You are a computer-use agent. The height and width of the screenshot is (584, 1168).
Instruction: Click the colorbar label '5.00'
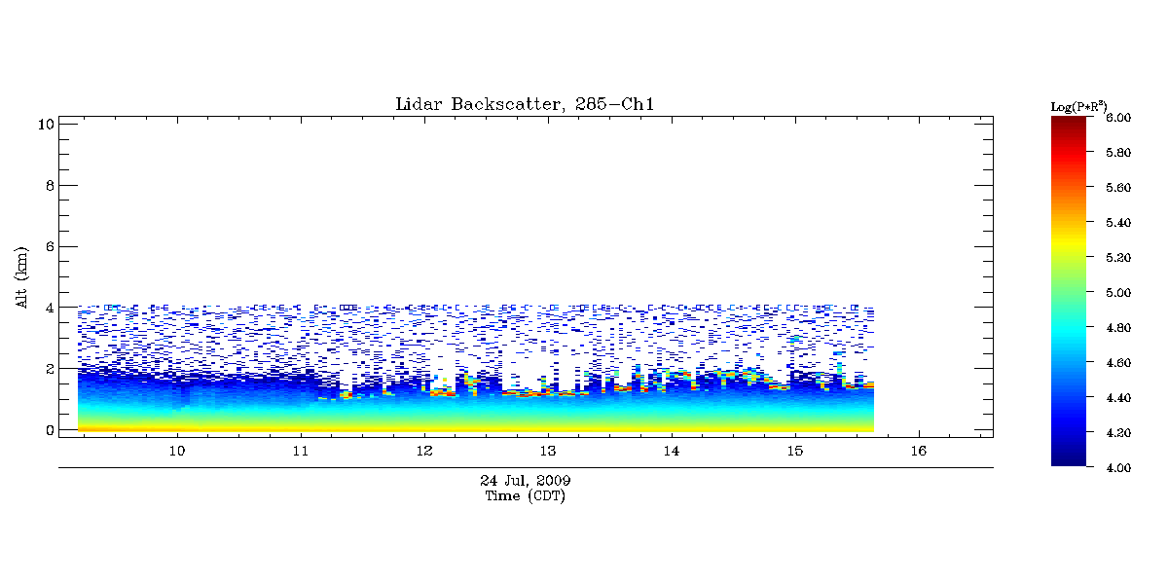click(x=1118, y=292)
